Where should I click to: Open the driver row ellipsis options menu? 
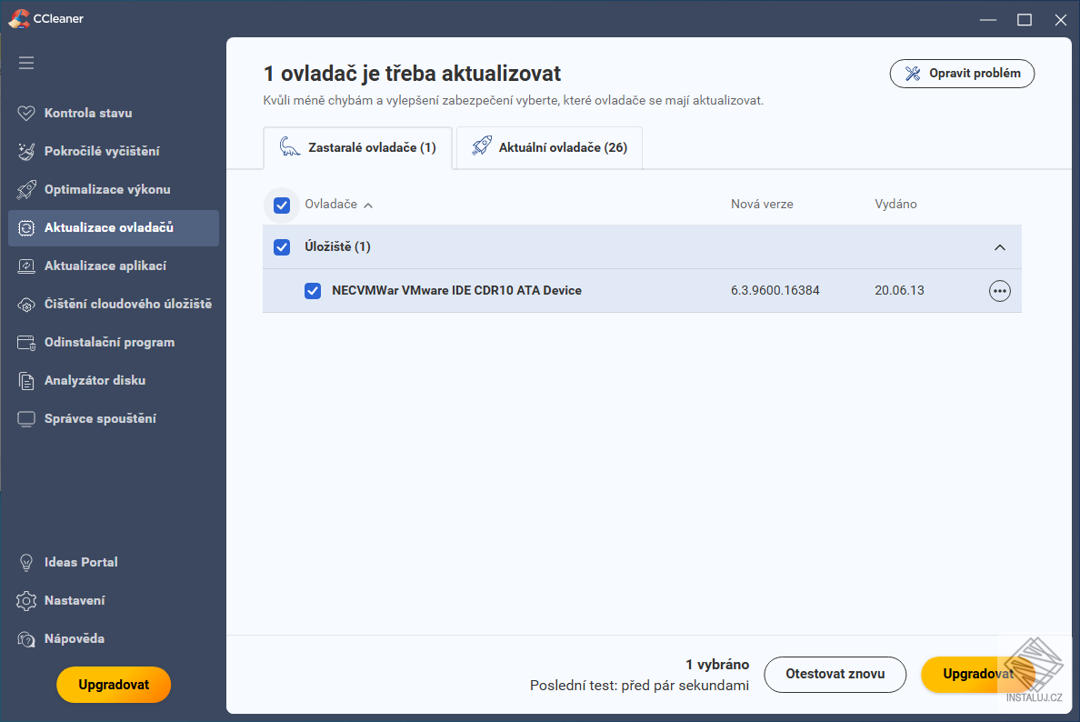[999, 290]
